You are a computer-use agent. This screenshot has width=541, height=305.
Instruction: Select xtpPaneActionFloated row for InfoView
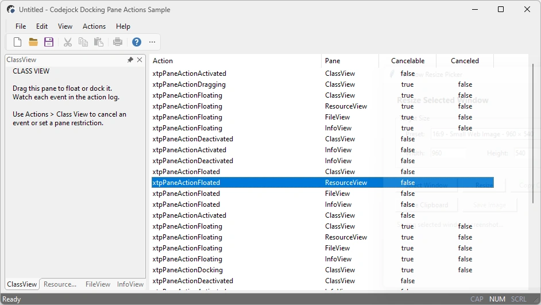coord(323,204)
